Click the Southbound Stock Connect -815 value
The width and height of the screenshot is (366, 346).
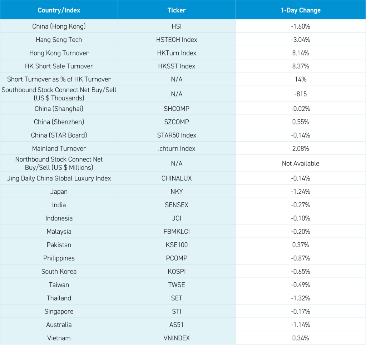tap(301, 94)
